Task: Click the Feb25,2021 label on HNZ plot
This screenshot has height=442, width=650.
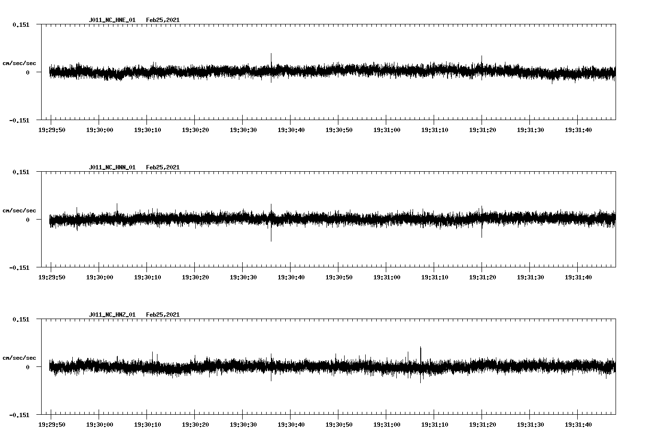Action: [x=163, y=314]
